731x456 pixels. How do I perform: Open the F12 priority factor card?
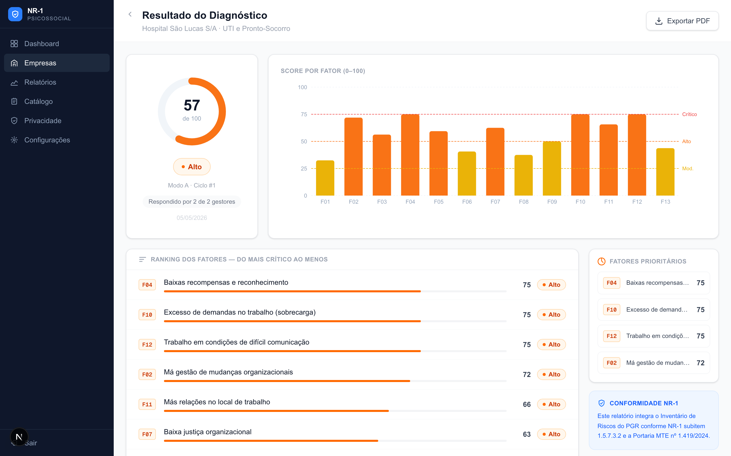pos(654,336)
